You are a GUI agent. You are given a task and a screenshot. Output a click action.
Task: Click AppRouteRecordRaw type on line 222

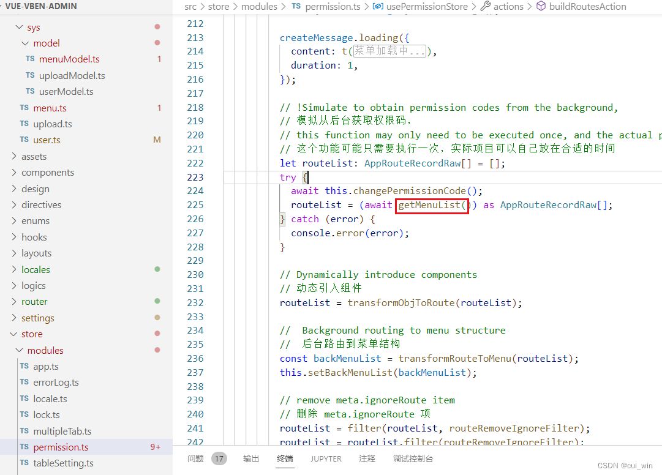pyautogui.click(x=413, y=163)
